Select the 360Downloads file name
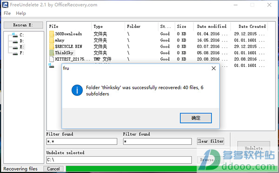The image size is (279, 173). 68,34
